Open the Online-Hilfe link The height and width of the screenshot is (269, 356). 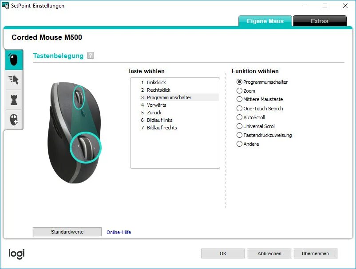click(x=119, y=232)
